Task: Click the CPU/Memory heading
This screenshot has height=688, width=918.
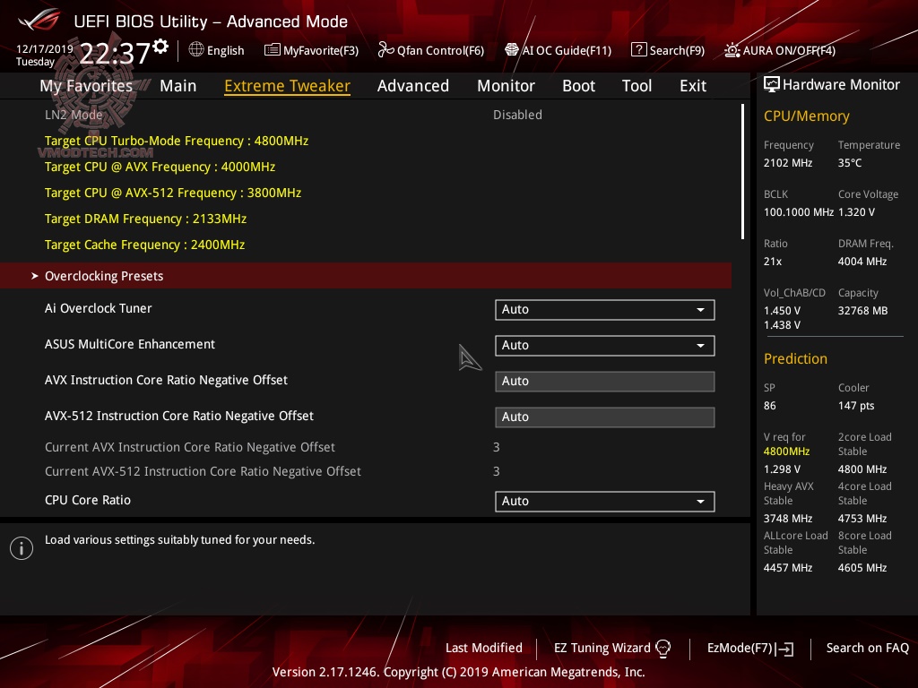Action: (806, 116)
